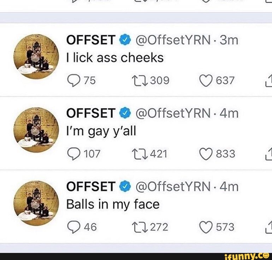Screen dimensions: 272x260
Task: Click the verified badge on the 3m tweet
Action: 125,40
